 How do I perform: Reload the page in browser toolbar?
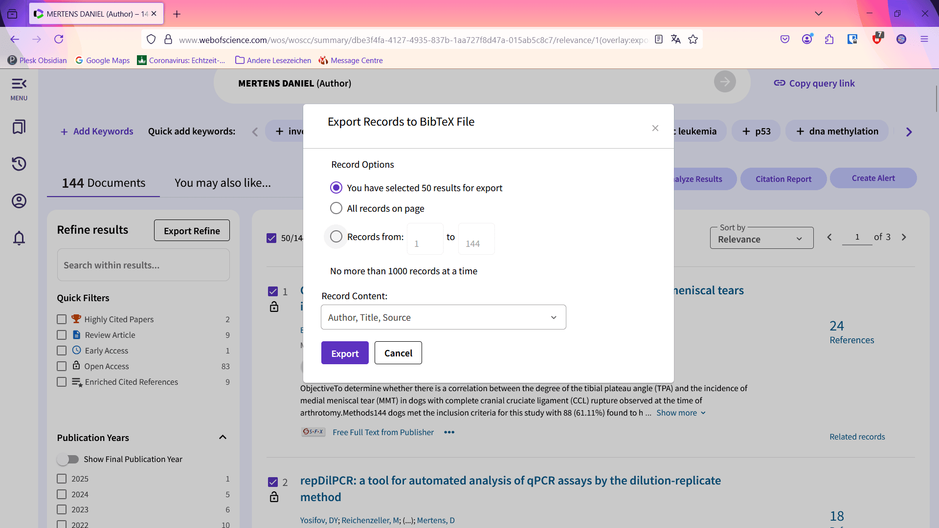[59, 39]
